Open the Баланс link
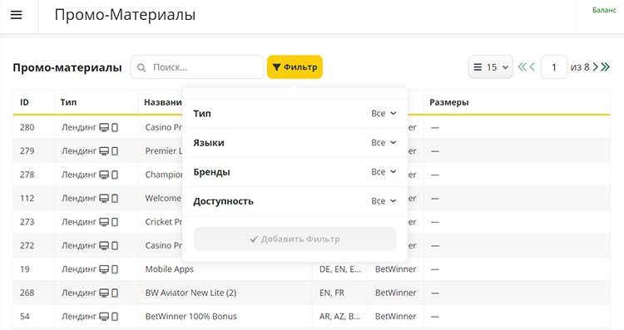The width and height of the screenshot is (624, 330). (604, 10)
